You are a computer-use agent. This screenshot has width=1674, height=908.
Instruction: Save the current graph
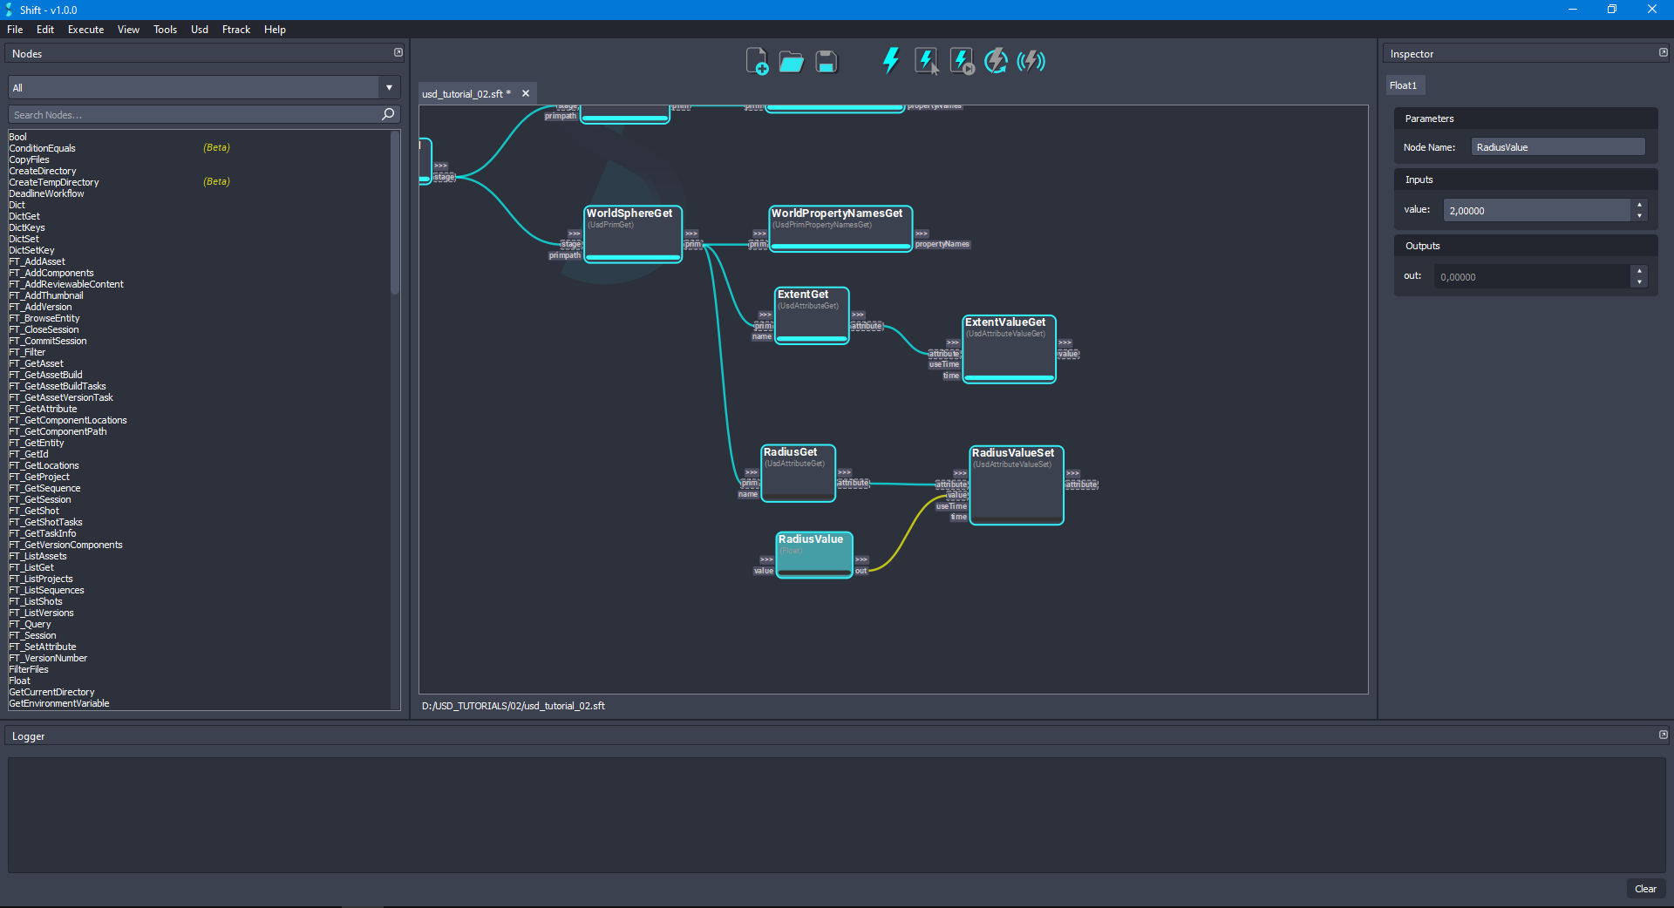[825, 60]
